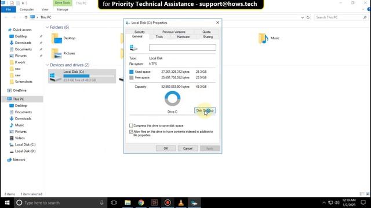Cancel the Local Disk Properties dialog
The image size is (371, 208).
[188, 148]
